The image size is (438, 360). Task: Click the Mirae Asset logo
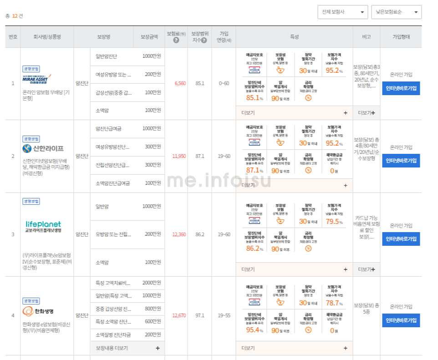[x=36, y=78]
